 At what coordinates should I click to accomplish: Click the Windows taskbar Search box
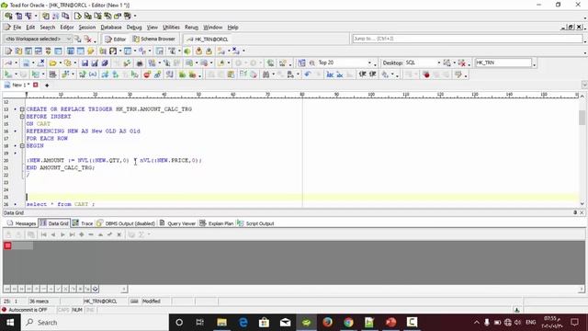(95, 323)
